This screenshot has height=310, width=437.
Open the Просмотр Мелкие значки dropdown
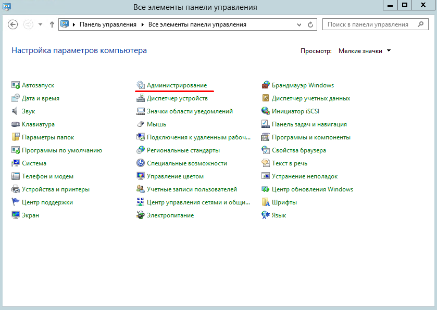click(x=365, y=51)
